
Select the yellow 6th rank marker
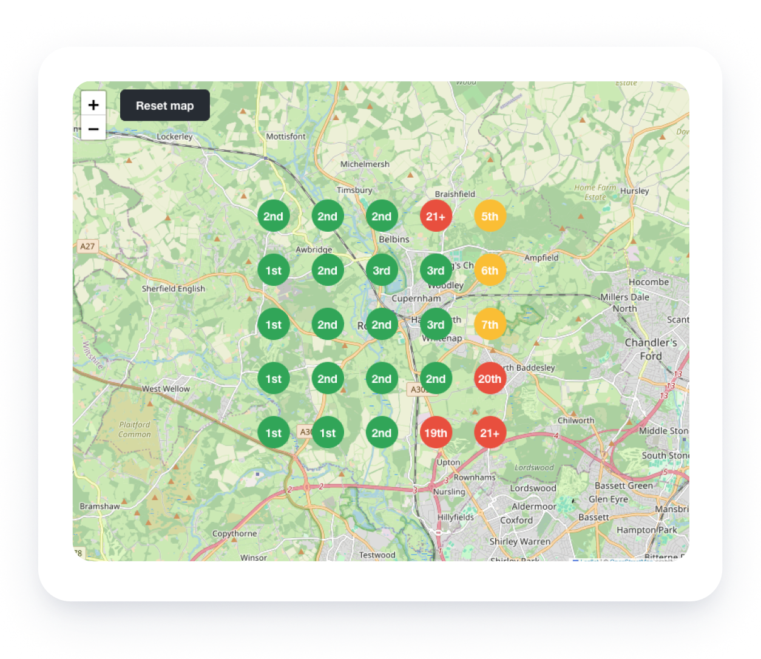tap(490, 271)
